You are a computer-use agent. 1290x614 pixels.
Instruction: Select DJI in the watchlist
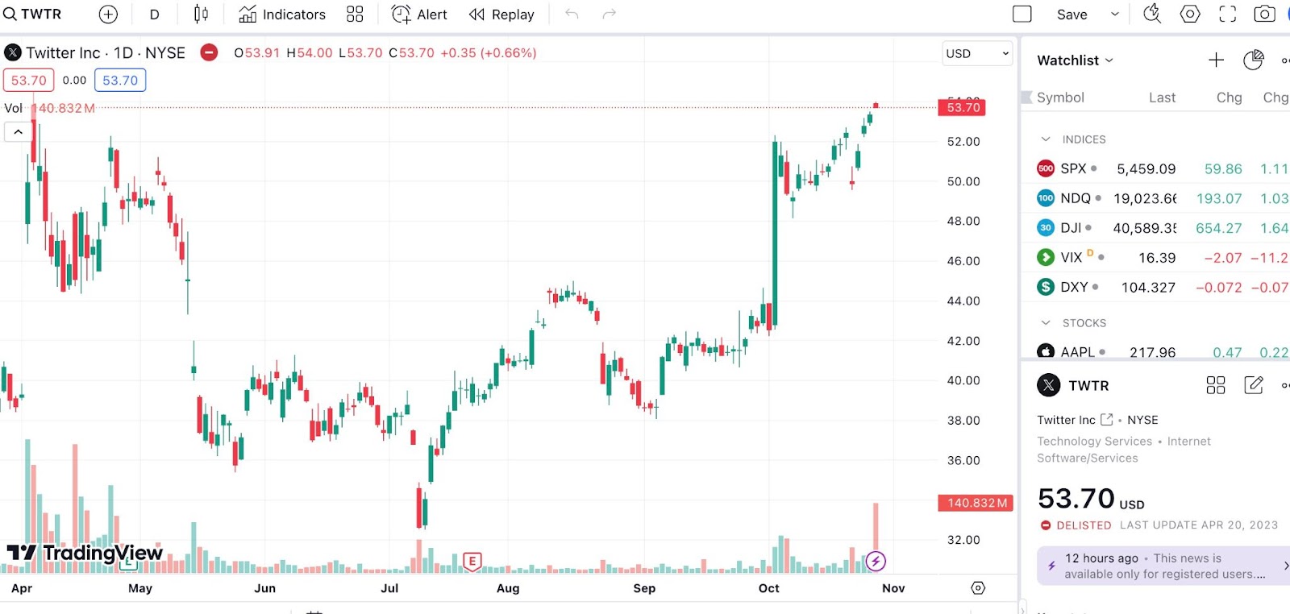click(1155, 228)
